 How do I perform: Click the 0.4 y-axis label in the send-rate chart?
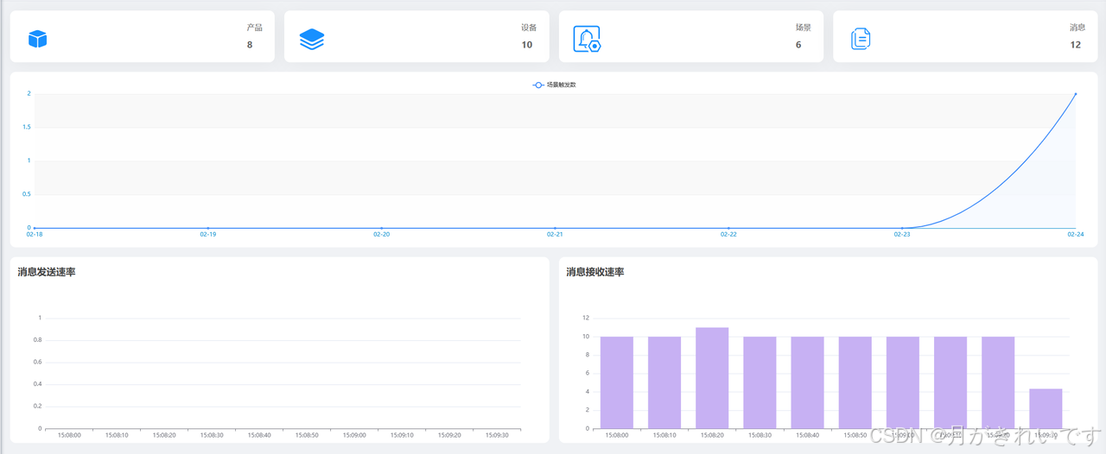37,384
